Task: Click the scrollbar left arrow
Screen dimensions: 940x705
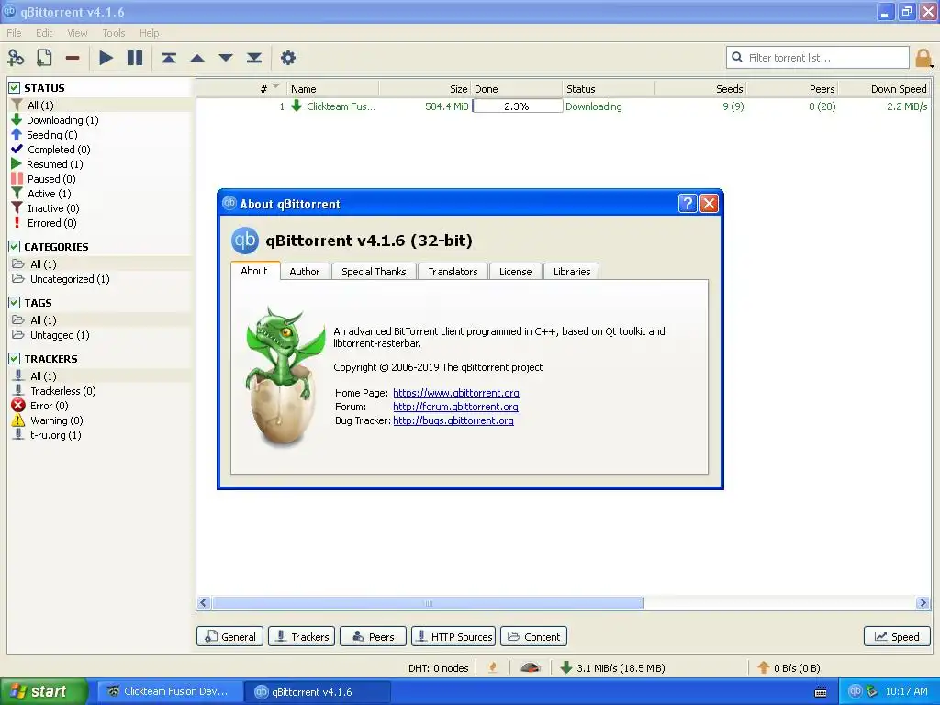Action: (x=203, y=603)
